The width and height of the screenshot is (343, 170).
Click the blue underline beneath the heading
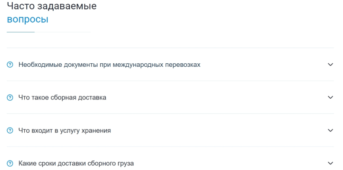(x=20, y=32)
